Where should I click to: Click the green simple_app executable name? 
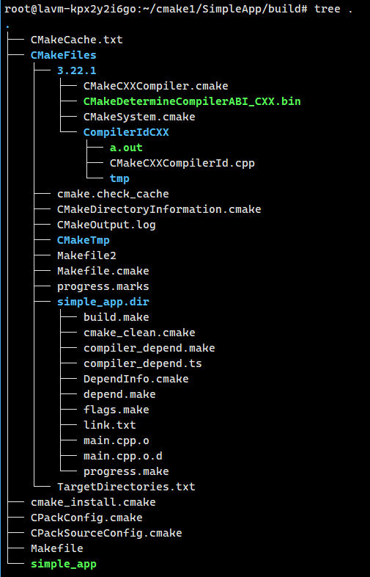click(64, 564)
